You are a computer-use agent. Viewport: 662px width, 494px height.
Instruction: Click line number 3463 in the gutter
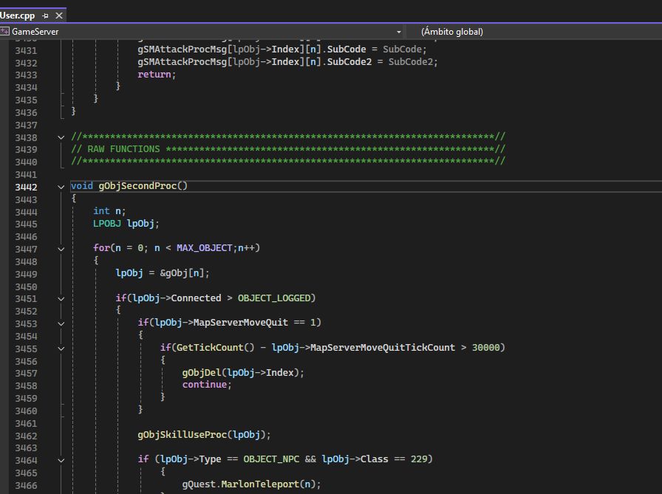pos(26,448)
